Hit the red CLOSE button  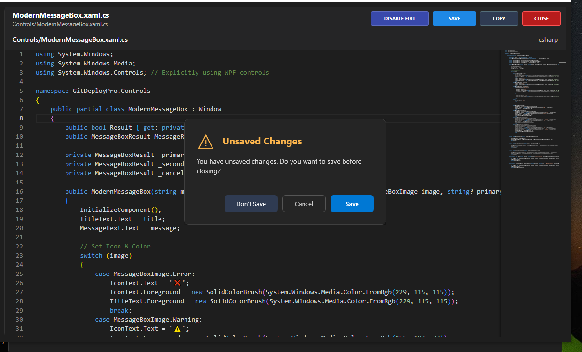tap(541, 18)
